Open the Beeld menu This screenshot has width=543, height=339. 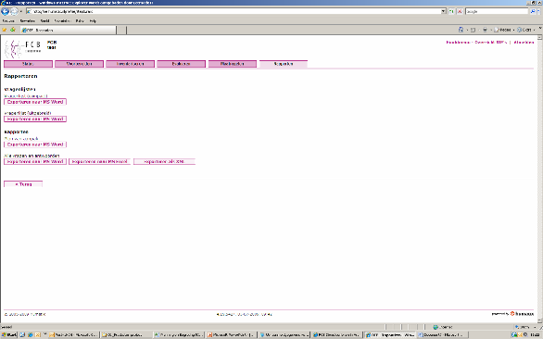point(44,20)
